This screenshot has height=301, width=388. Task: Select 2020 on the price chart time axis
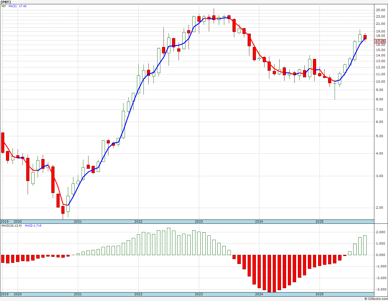[18, 221]
